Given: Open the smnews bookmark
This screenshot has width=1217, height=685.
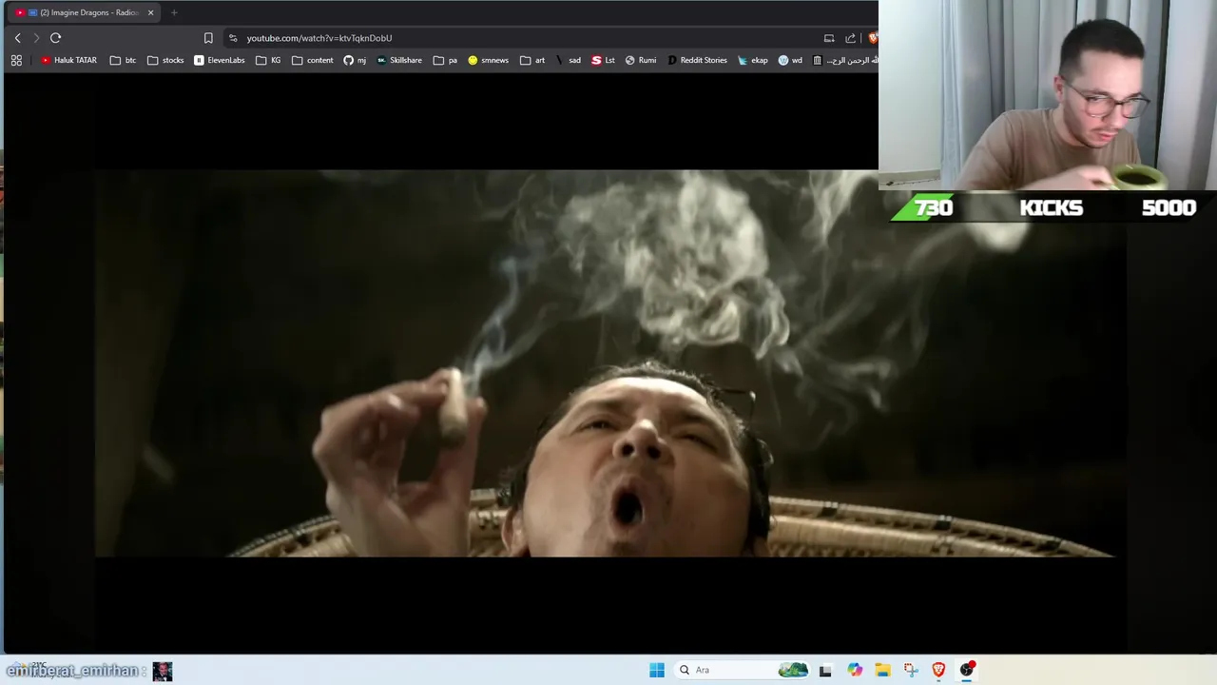Looking at the screenshot, I should pyautogui.click(x=488, y=60).
